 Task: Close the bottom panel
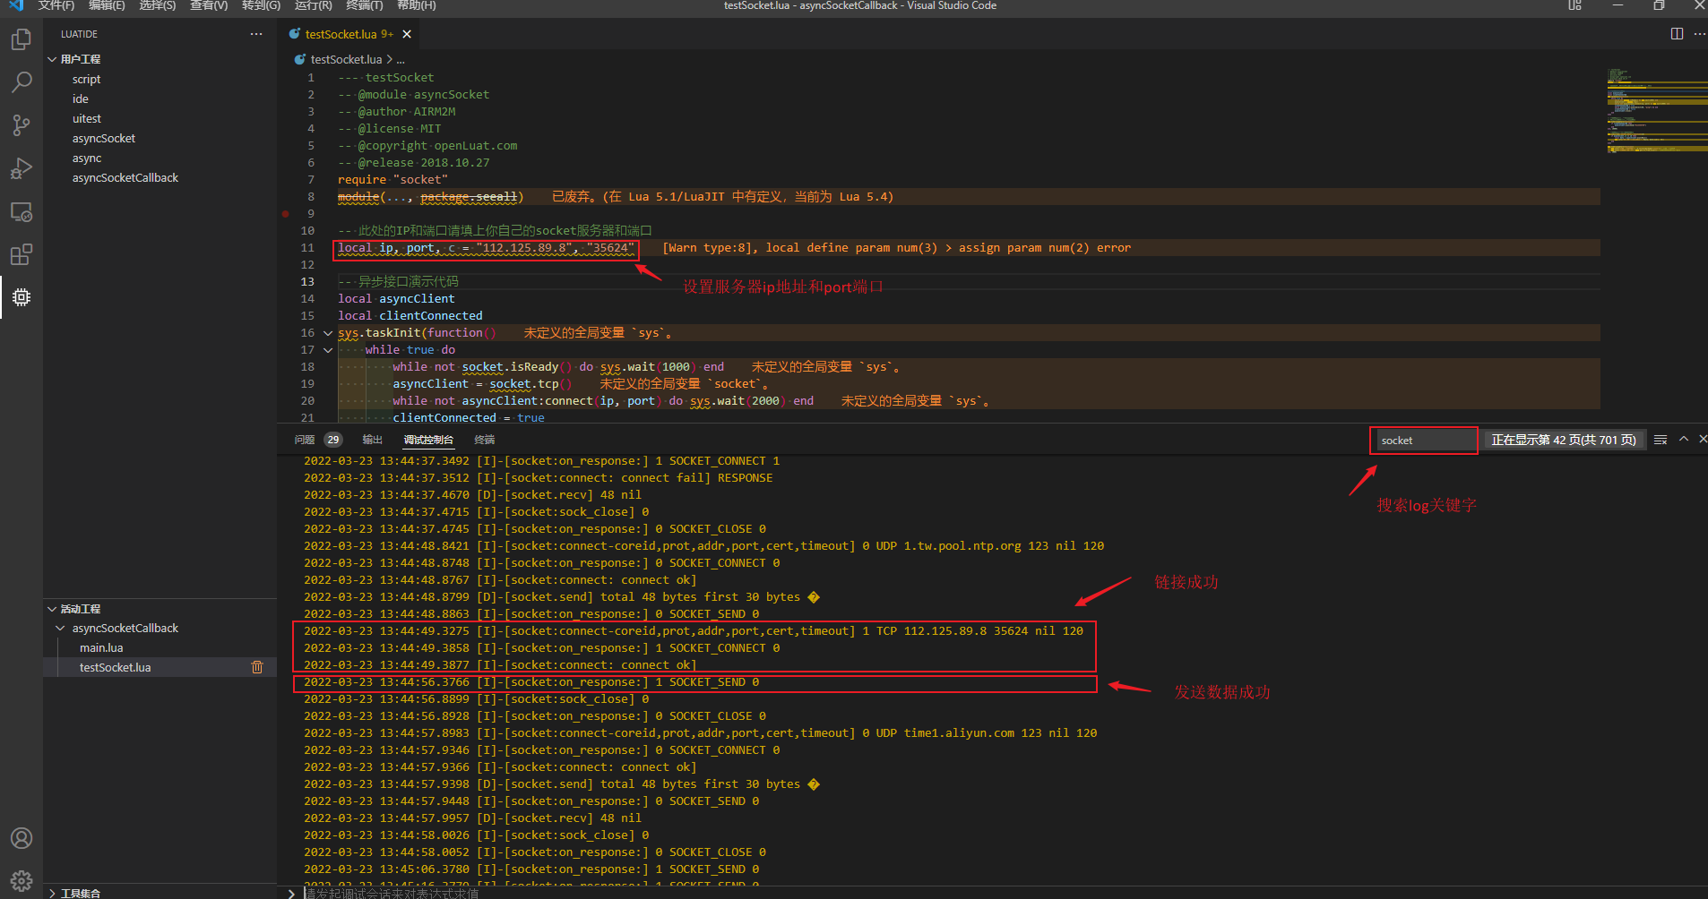1703,439
